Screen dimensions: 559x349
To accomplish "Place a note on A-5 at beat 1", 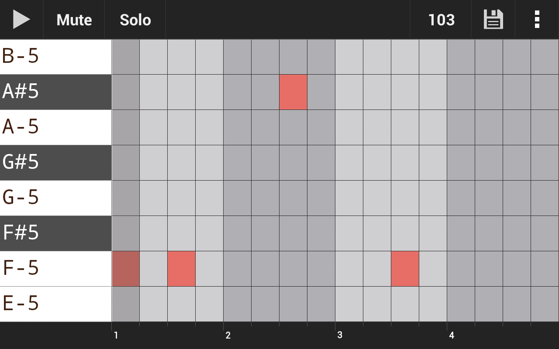I will click(126, 127).
